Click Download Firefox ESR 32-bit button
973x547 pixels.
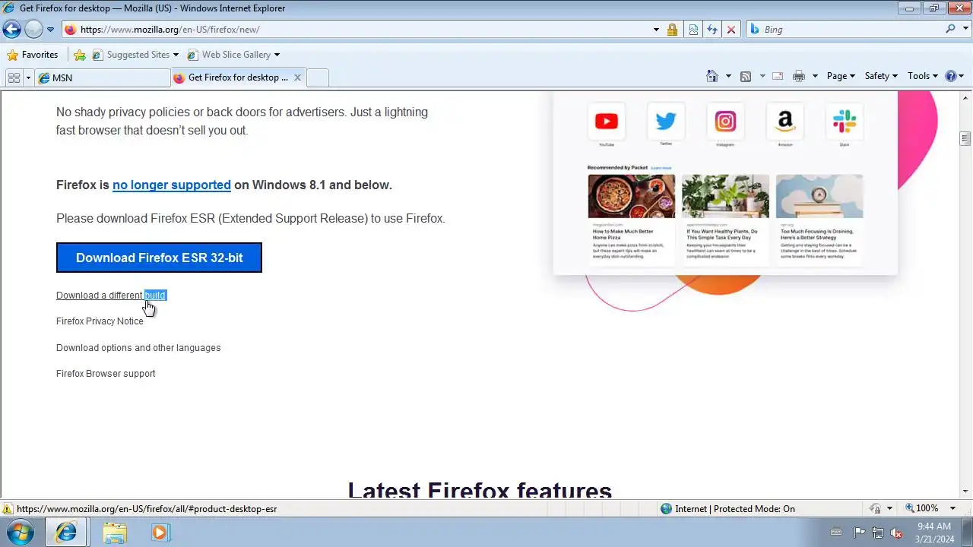(159, 258)
